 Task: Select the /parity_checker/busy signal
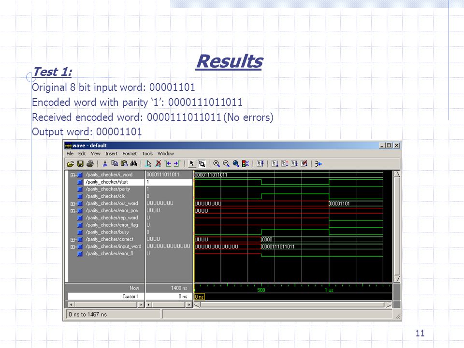tap(107, 232)
